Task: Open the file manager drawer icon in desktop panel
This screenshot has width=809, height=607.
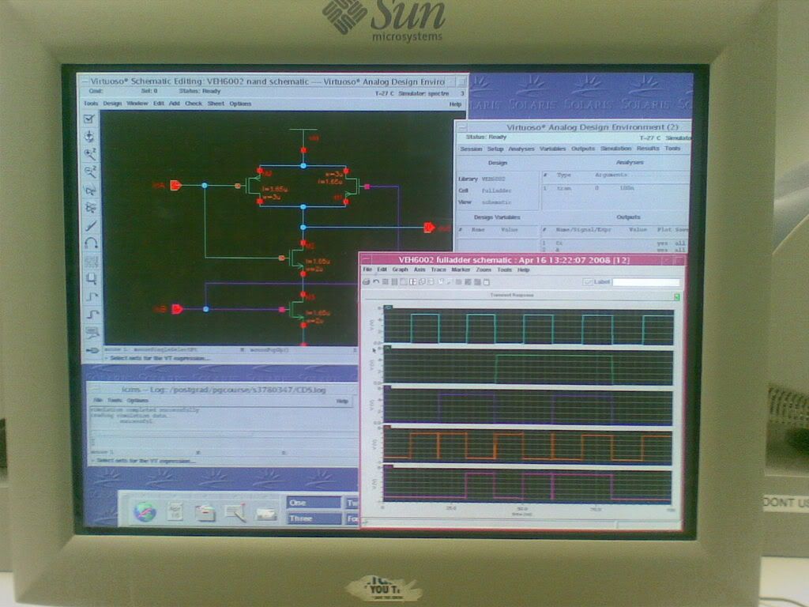Action: tap(205, 512)
